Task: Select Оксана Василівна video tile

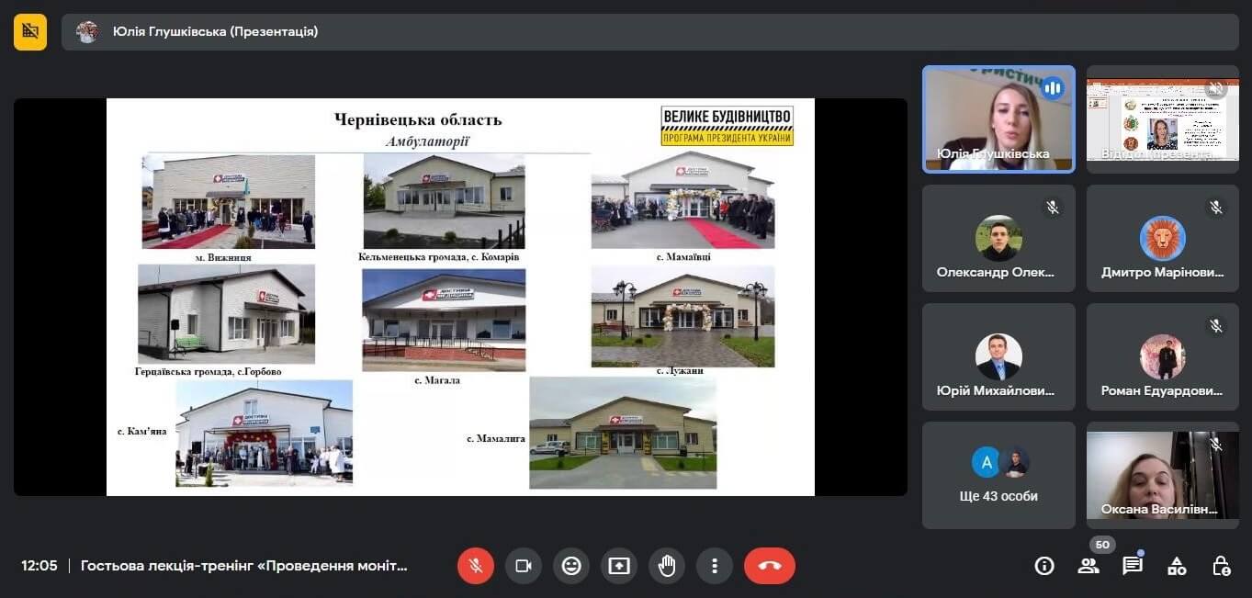Action: coord(1162,475)
